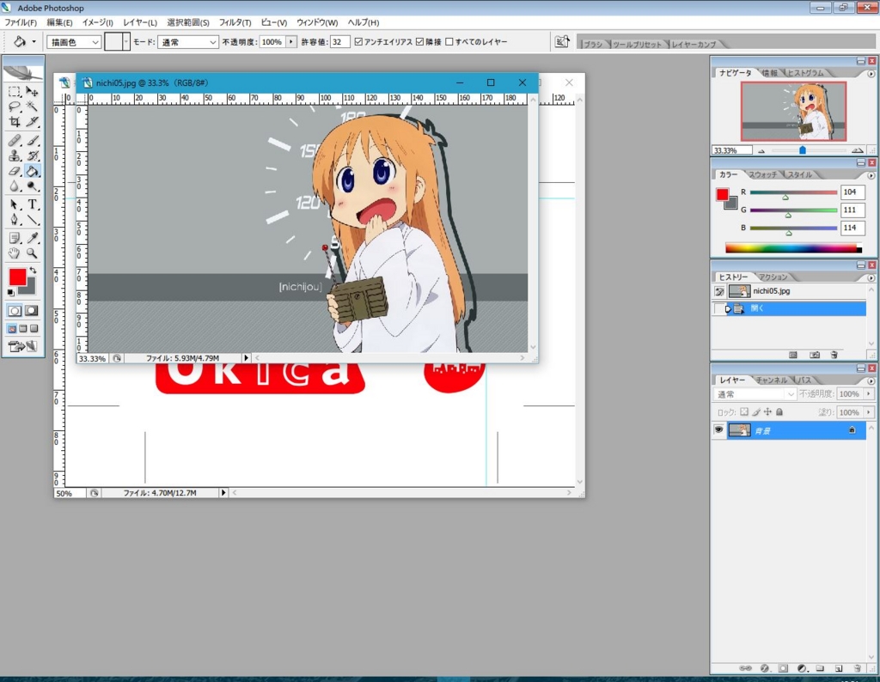The height and width of the screenshot is (682, 880).
Task: Create new snapshot in History panel
Action: [x=815, y=355]
